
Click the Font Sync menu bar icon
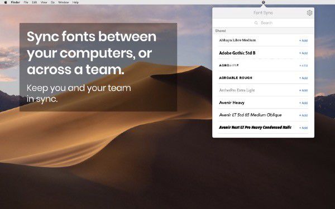[x=263, y=2]
